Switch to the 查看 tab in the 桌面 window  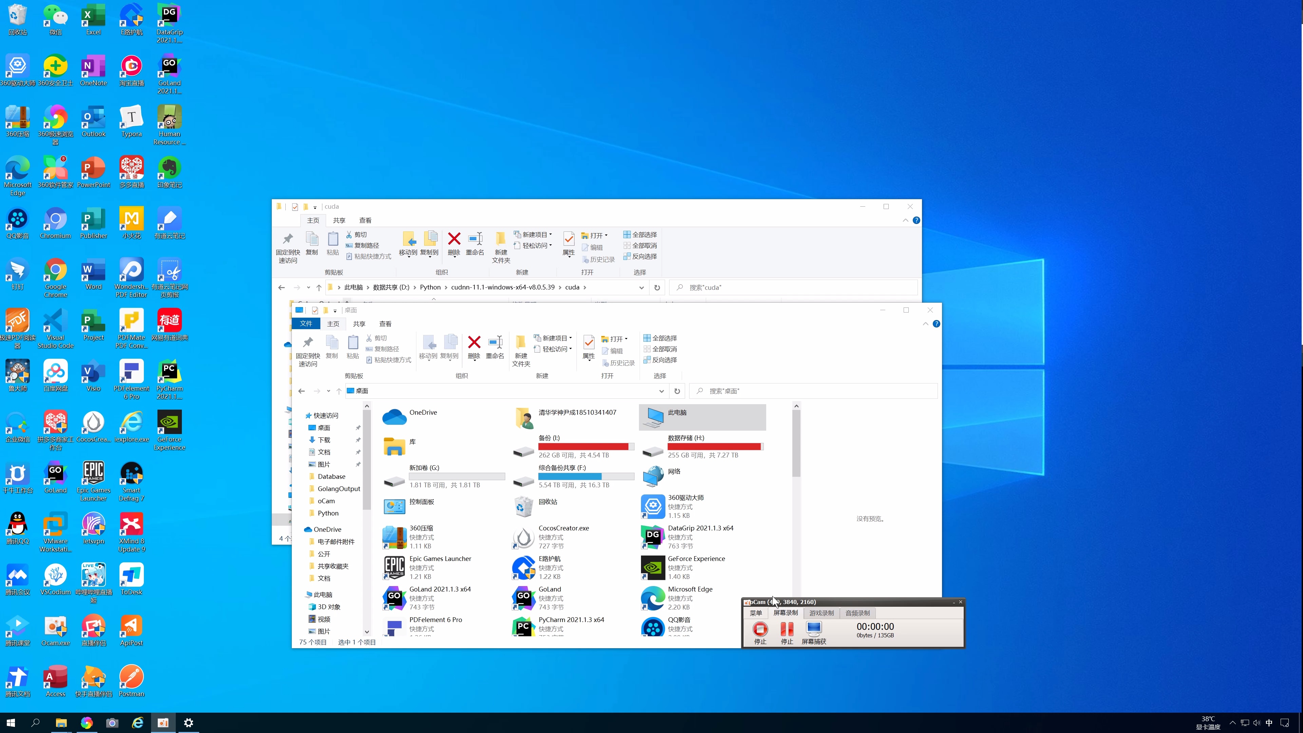click(x=385, y=324)
